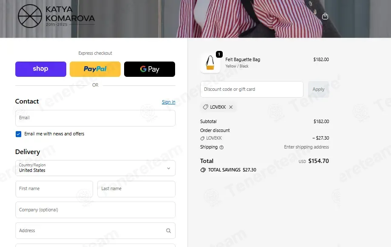Click the Total Savings tag icon
The width and height of the screenshot is (391, 247).
click(x=203, y=170)
